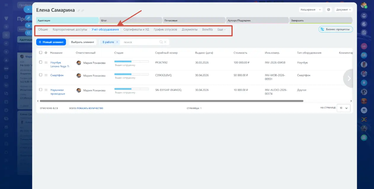Screen dimensions: 374x189
Task: Click the scrollbar right arrow
Action: point(351,101)
